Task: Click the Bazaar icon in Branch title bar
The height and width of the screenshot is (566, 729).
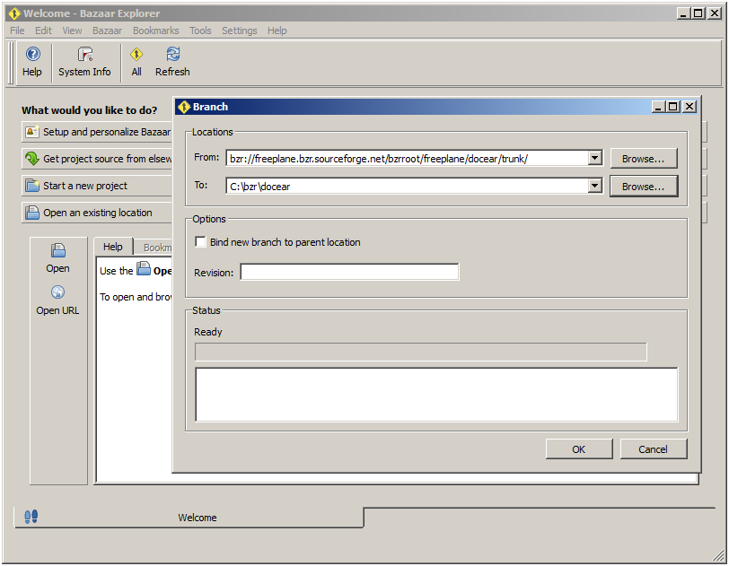Action: pyautogui.click(x=184, y=107)
